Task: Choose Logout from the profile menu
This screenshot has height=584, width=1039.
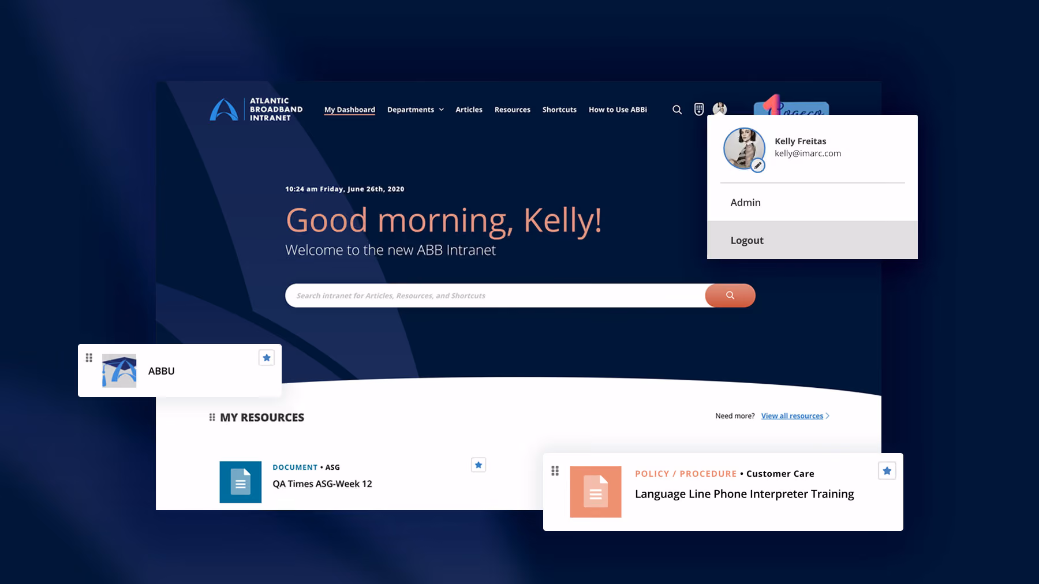Action: 812,240
